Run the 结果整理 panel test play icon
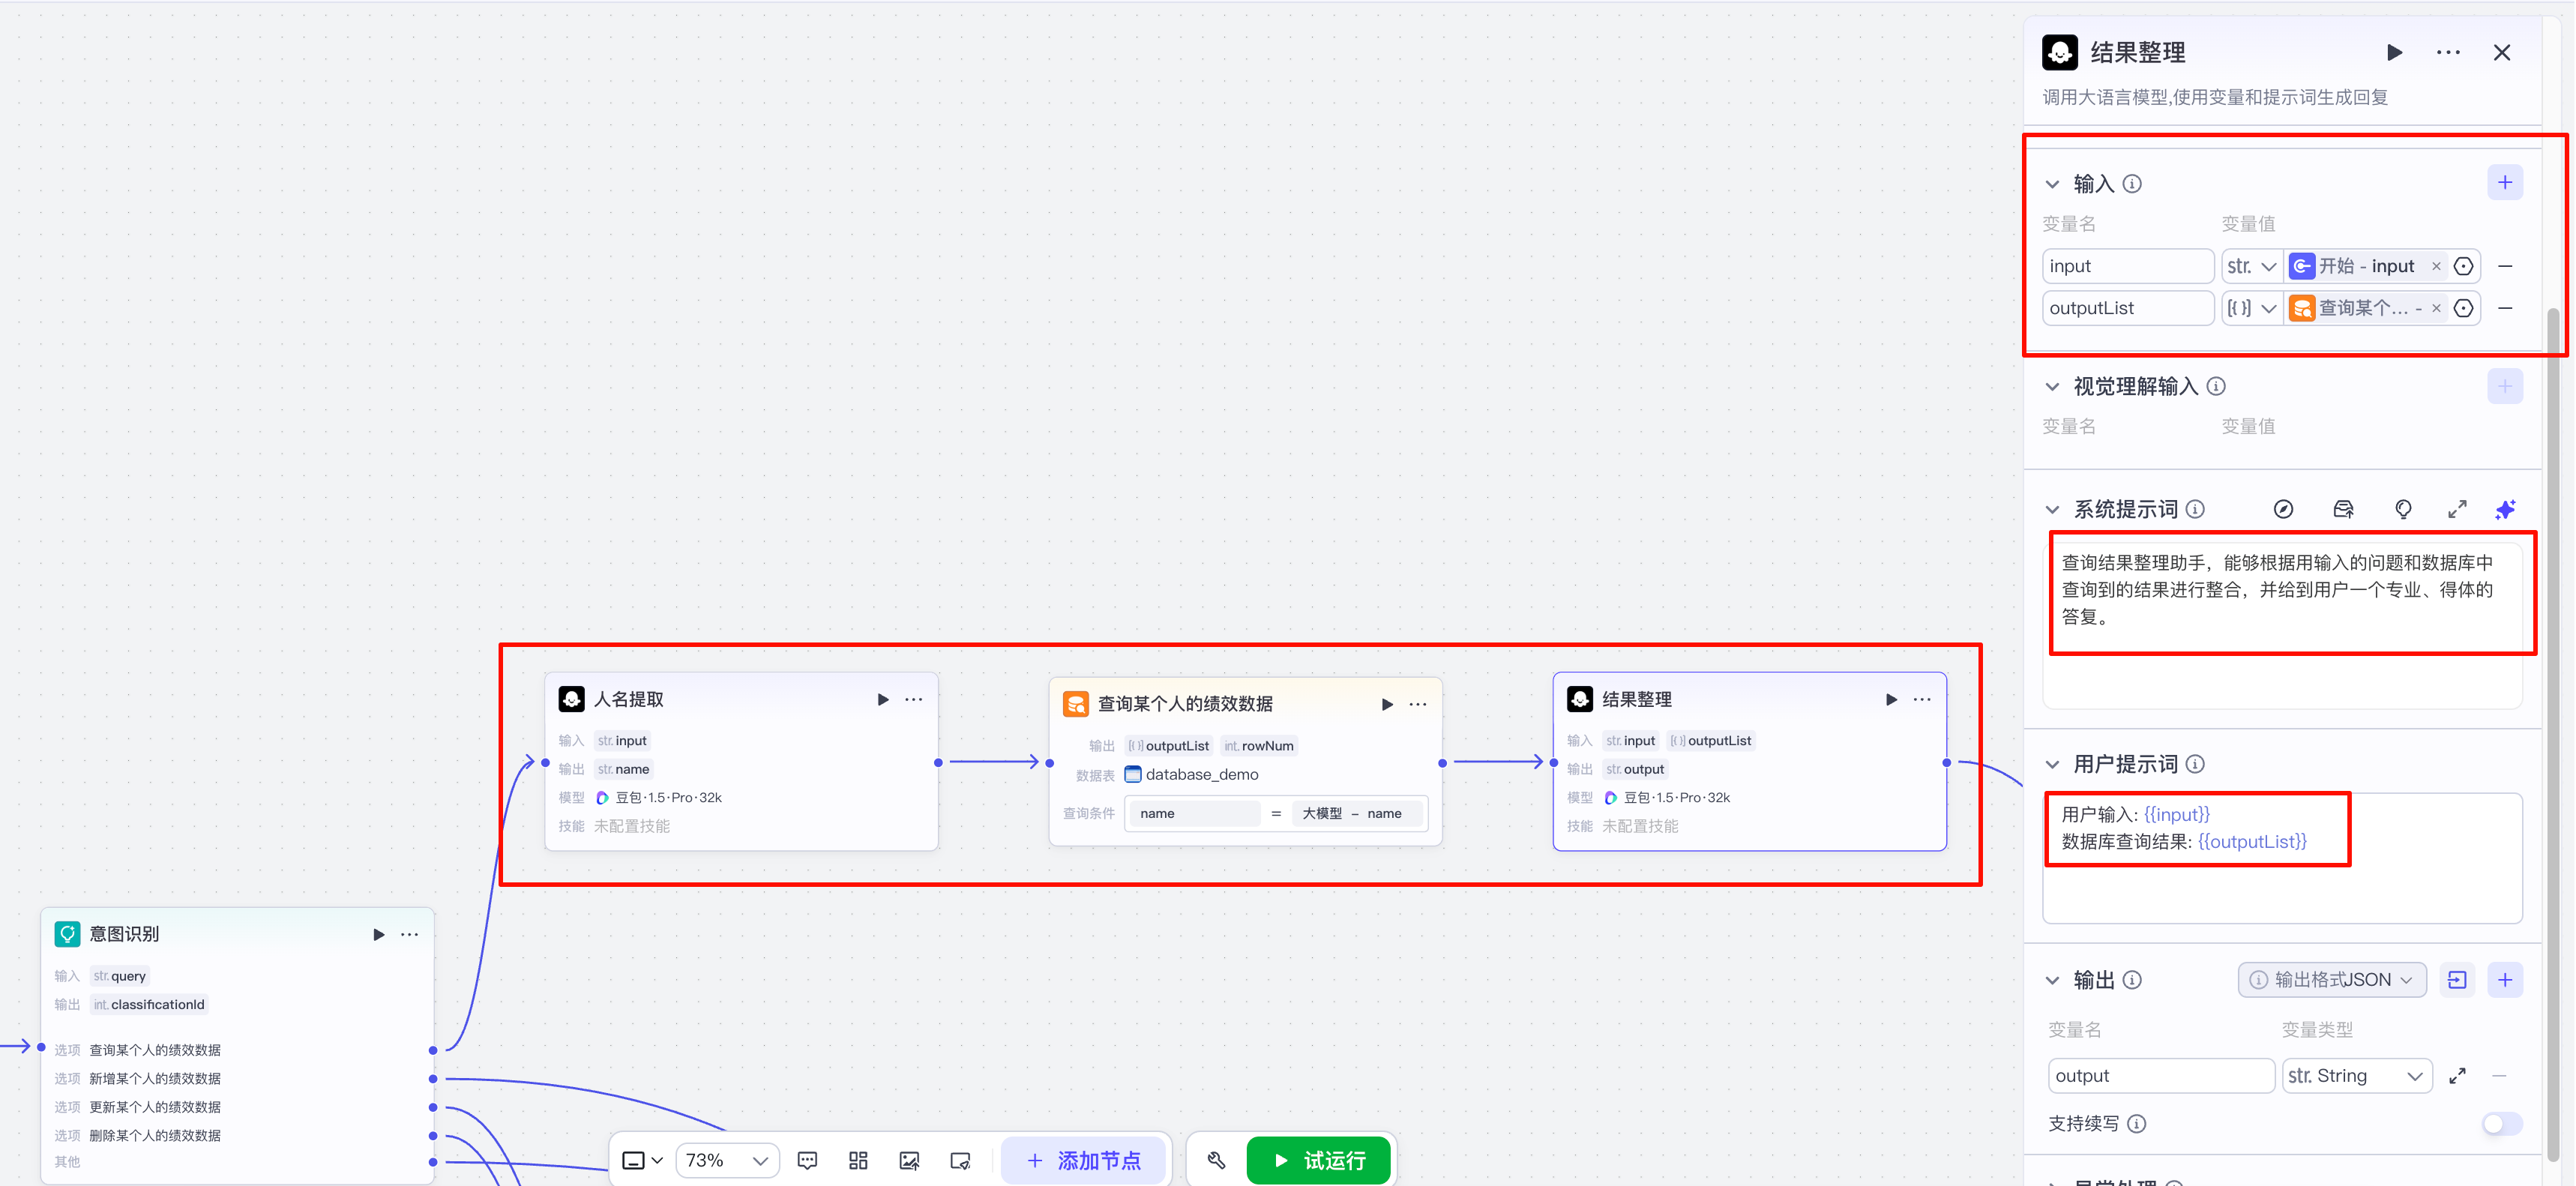The width and height of the screenshot is (2576, 1186). click(2394, 53)
